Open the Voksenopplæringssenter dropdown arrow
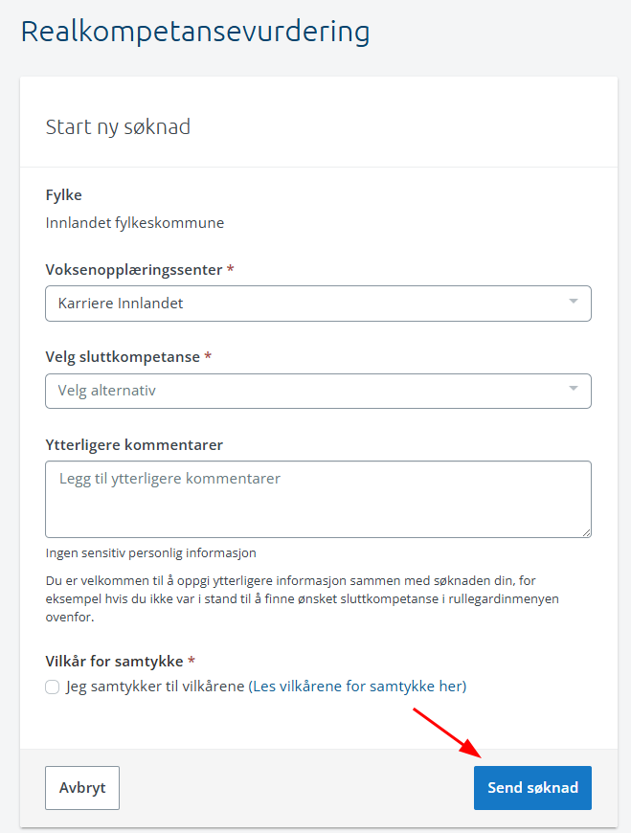 [574, 302]
